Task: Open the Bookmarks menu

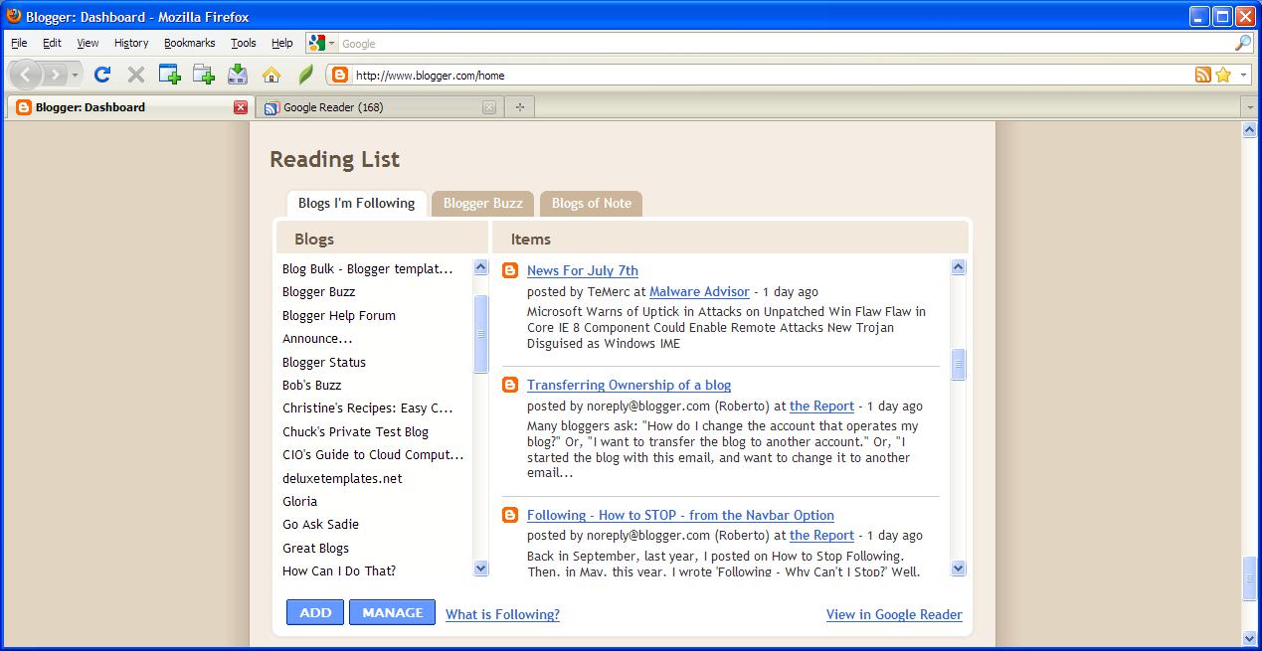Action: click(189, 43)
